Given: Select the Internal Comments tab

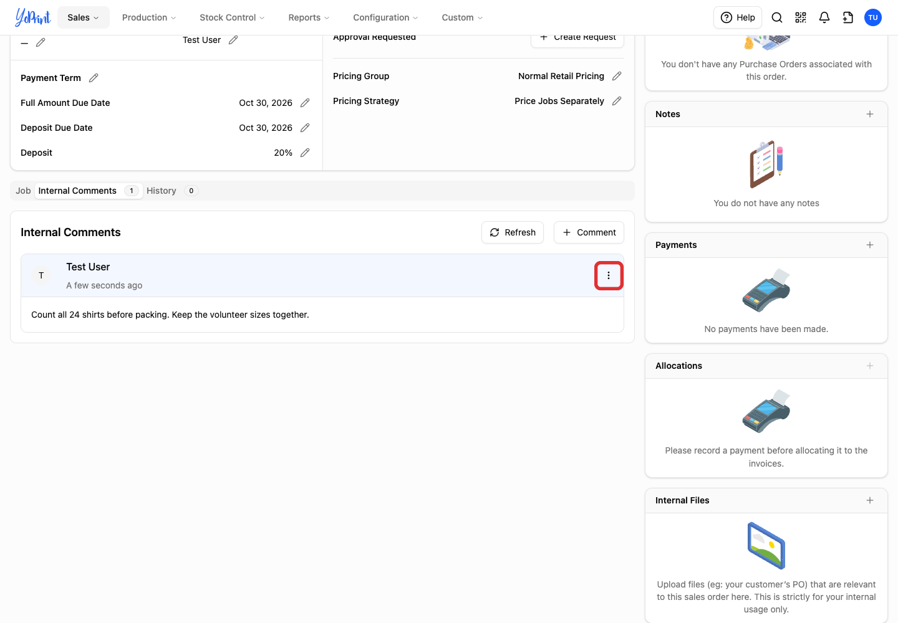Looking at the screenshot, I should [89, 191].
